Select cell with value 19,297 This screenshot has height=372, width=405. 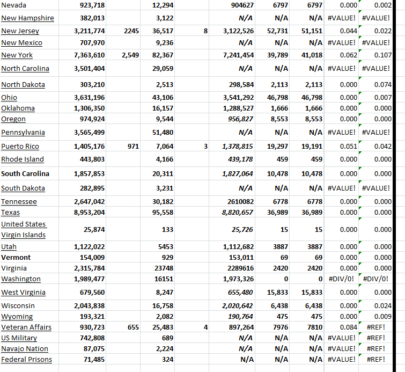point(273,147)
